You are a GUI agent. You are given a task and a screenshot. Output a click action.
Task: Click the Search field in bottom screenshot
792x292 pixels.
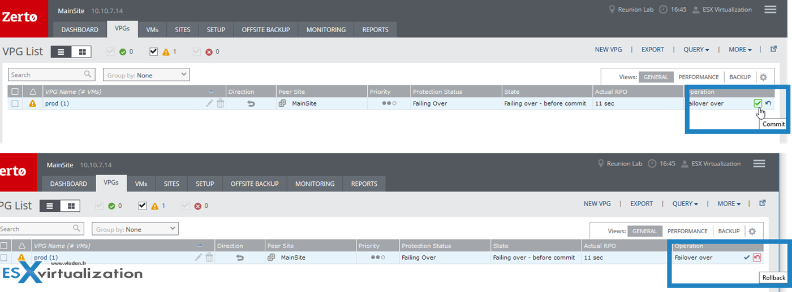42,229
